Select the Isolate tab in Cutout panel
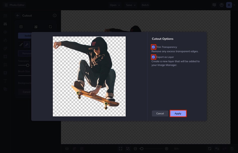 (x=25, y=35)
